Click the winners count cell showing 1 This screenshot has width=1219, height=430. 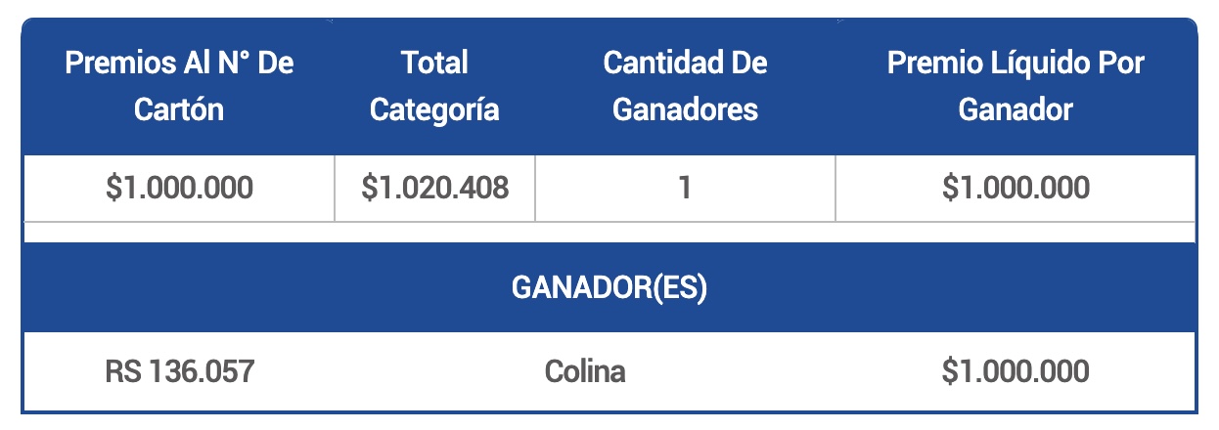tap(685, 188)
